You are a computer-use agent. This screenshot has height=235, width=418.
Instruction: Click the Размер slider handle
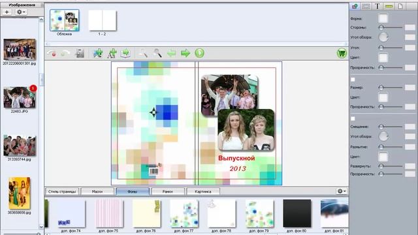[x=381, y=87]
